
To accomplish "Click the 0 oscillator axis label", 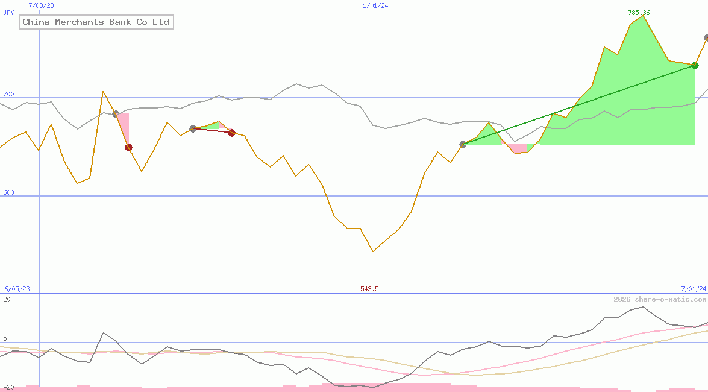I will pyautogui.click(x=5, y=339).
